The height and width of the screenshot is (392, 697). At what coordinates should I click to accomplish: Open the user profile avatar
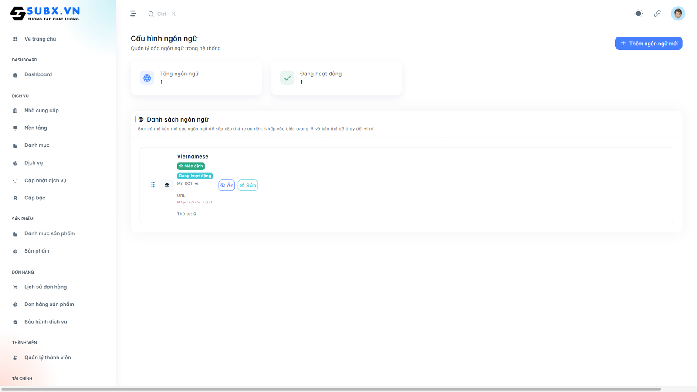[678, 14]
